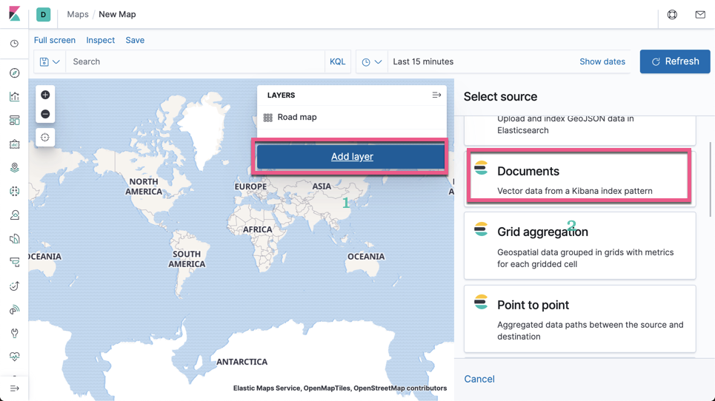Select Documents source card

click(579, 177)
